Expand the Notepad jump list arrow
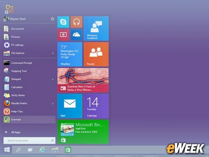The image size is (209, 157). (53, 79)
